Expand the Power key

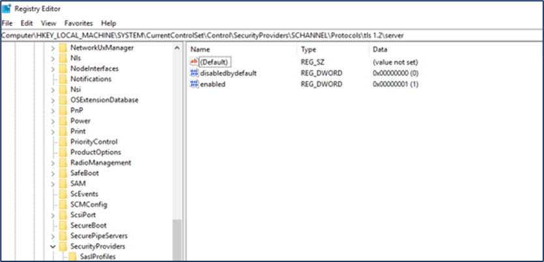(x=53, y=121)
